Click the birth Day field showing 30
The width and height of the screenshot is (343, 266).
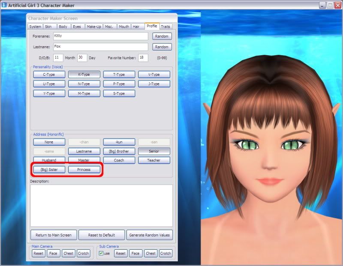[82, 58]
